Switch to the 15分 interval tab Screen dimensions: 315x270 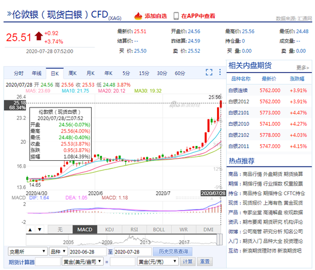tap(144, 73)
